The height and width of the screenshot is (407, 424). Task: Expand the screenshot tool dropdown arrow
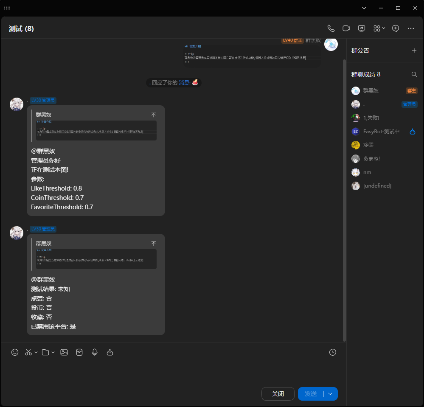pyautogui.click(x=36, y=352)
